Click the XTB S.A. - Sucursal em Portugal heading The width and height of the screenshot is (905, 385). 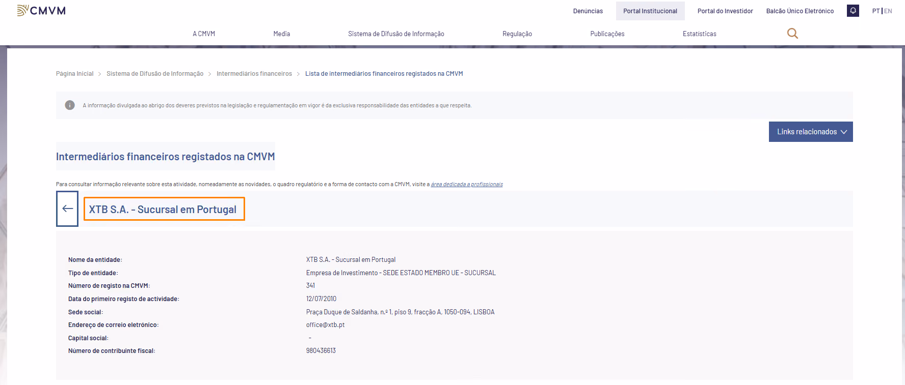pyautogui.click(x=163, y=209)
